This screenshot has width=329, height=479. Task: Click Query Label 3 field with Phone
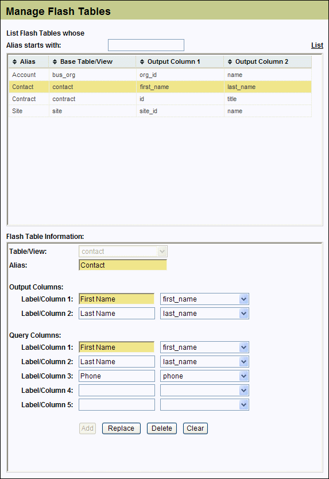[x=117, y=376]
